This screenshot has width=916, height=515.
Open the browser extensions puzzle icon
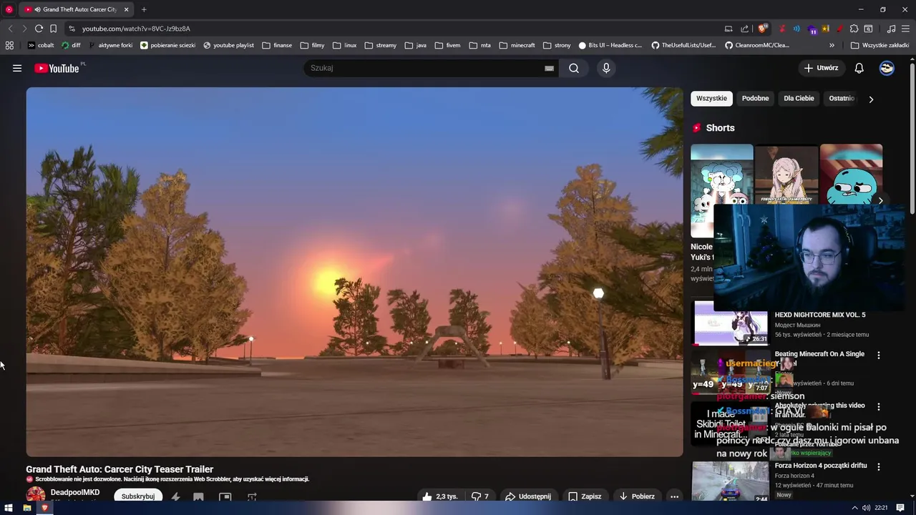(x=854, y=29)
